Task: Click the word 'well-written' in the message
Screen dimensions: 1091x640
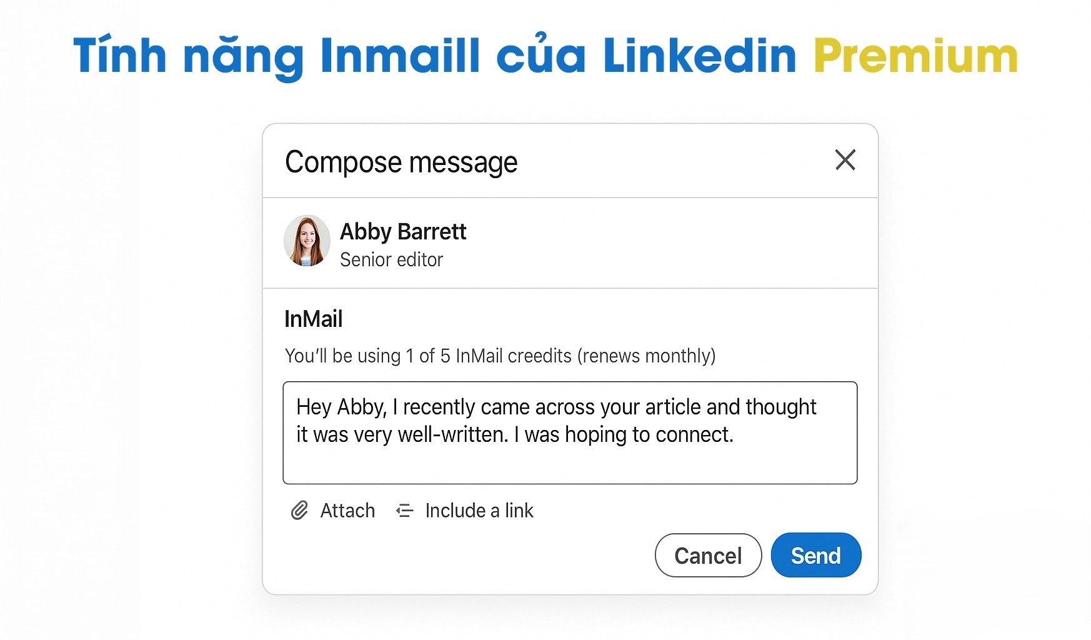Action: click(452, 435)
